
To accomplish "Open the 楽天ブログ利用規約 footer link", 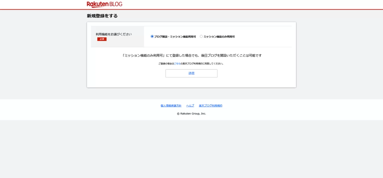I will [211, 106].
